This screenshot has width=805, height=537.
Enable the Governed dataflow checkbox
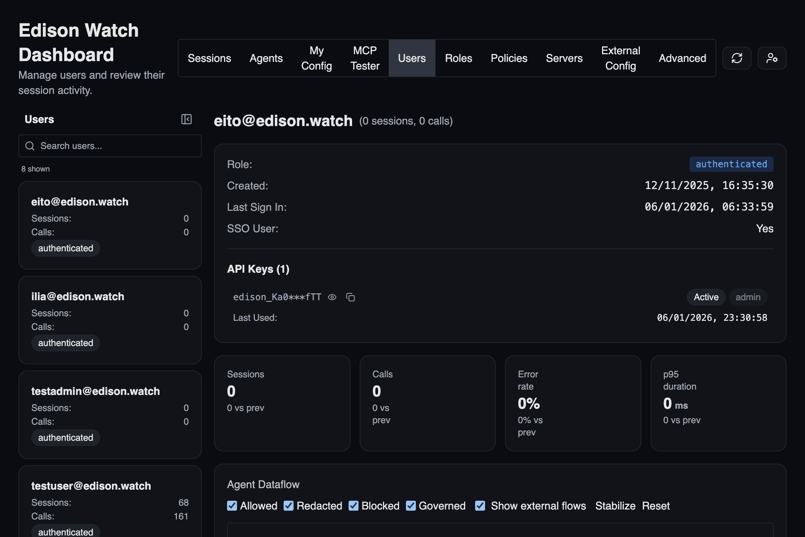[411, 506]
